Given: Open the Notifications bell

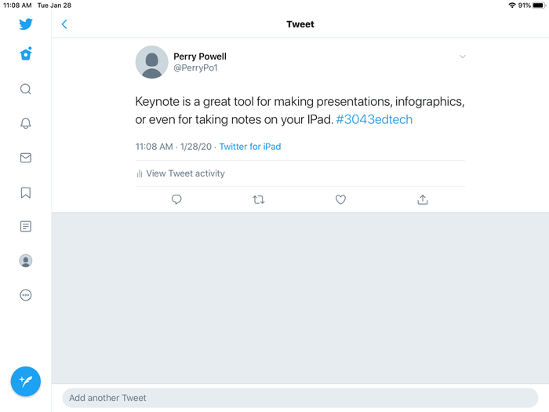Looking at the screenshot, I should click(26, 123).
